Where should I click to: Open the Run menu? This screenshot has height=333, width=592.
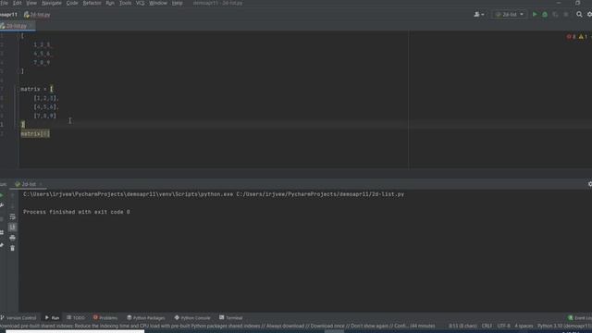point(110,3)
